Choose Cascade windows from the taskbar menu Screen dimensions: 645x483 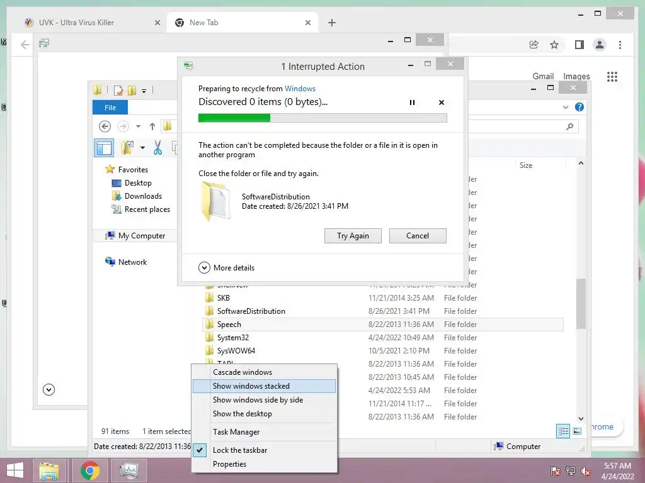(x=264, y=372)
